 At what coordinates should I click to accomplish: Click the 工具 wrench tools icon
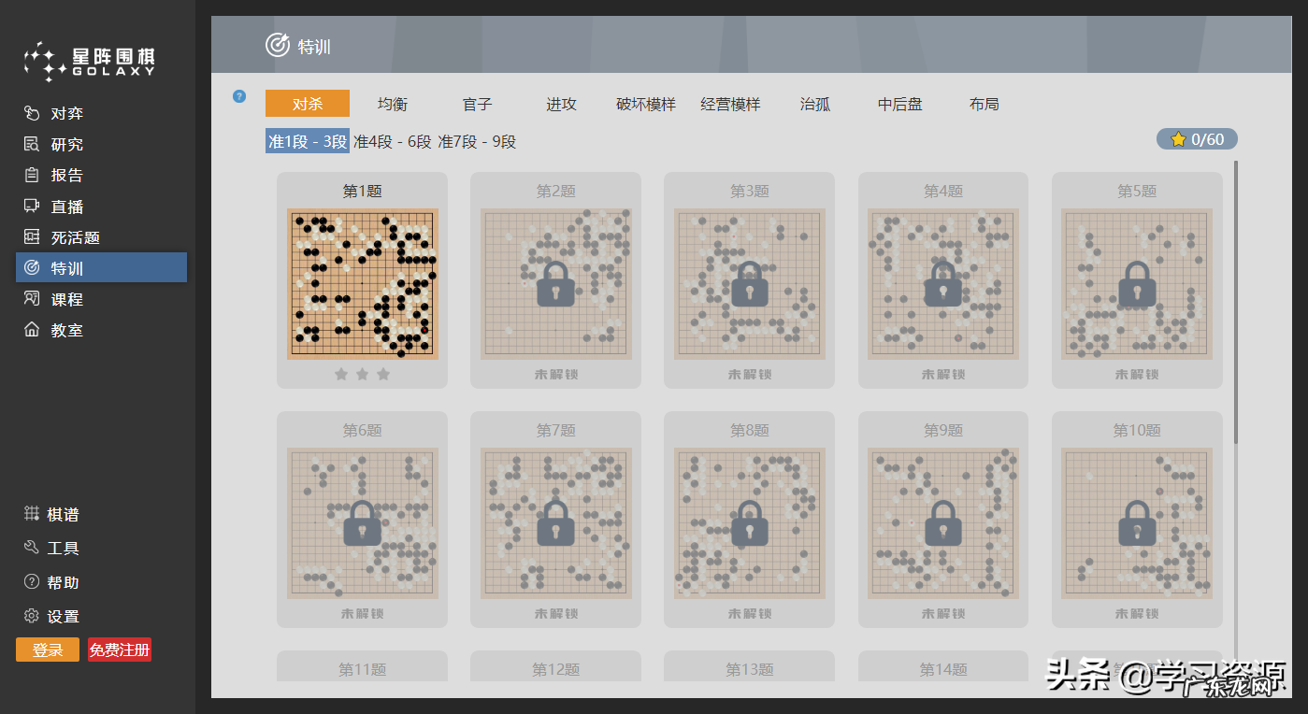click(31, 548)
